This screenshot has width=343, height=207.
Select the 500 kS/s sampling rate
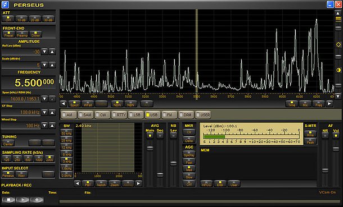click(x=28, y=159)
